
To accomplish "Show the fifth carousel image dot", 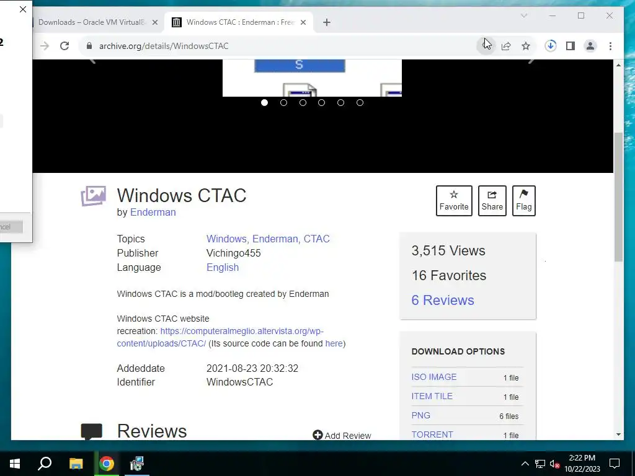I will [340, 103].
